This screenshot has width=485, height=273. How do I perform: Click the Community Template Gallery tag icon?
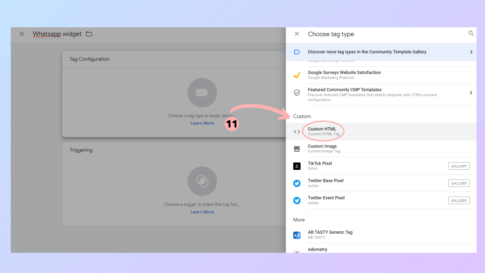297,52
